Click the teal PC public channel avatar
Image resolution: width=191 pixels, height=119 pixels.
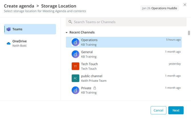click(75, 78)
